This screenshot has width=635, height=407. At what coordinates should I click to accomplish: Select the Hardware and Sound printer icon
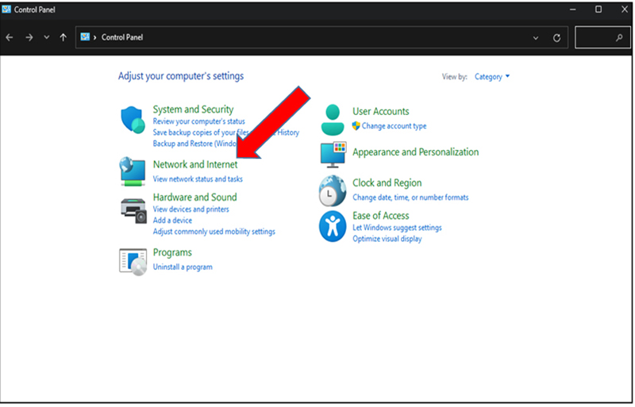pyautogui.click(x=133, y=211)
